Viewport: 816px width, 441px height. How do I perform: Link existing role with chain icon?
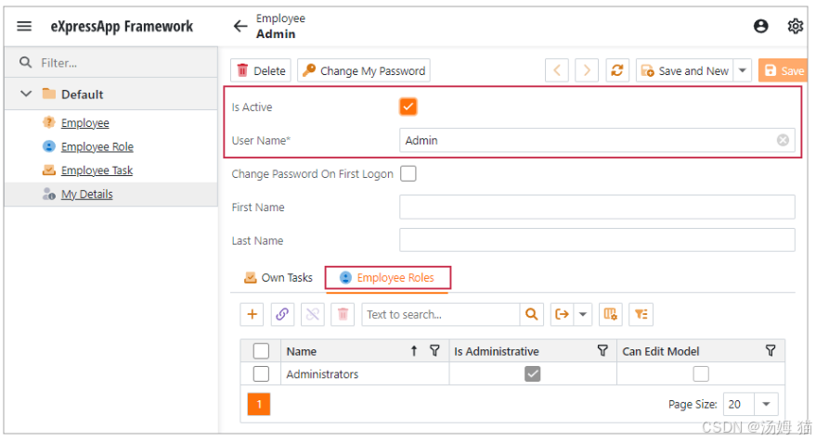(x=282, y=314)
